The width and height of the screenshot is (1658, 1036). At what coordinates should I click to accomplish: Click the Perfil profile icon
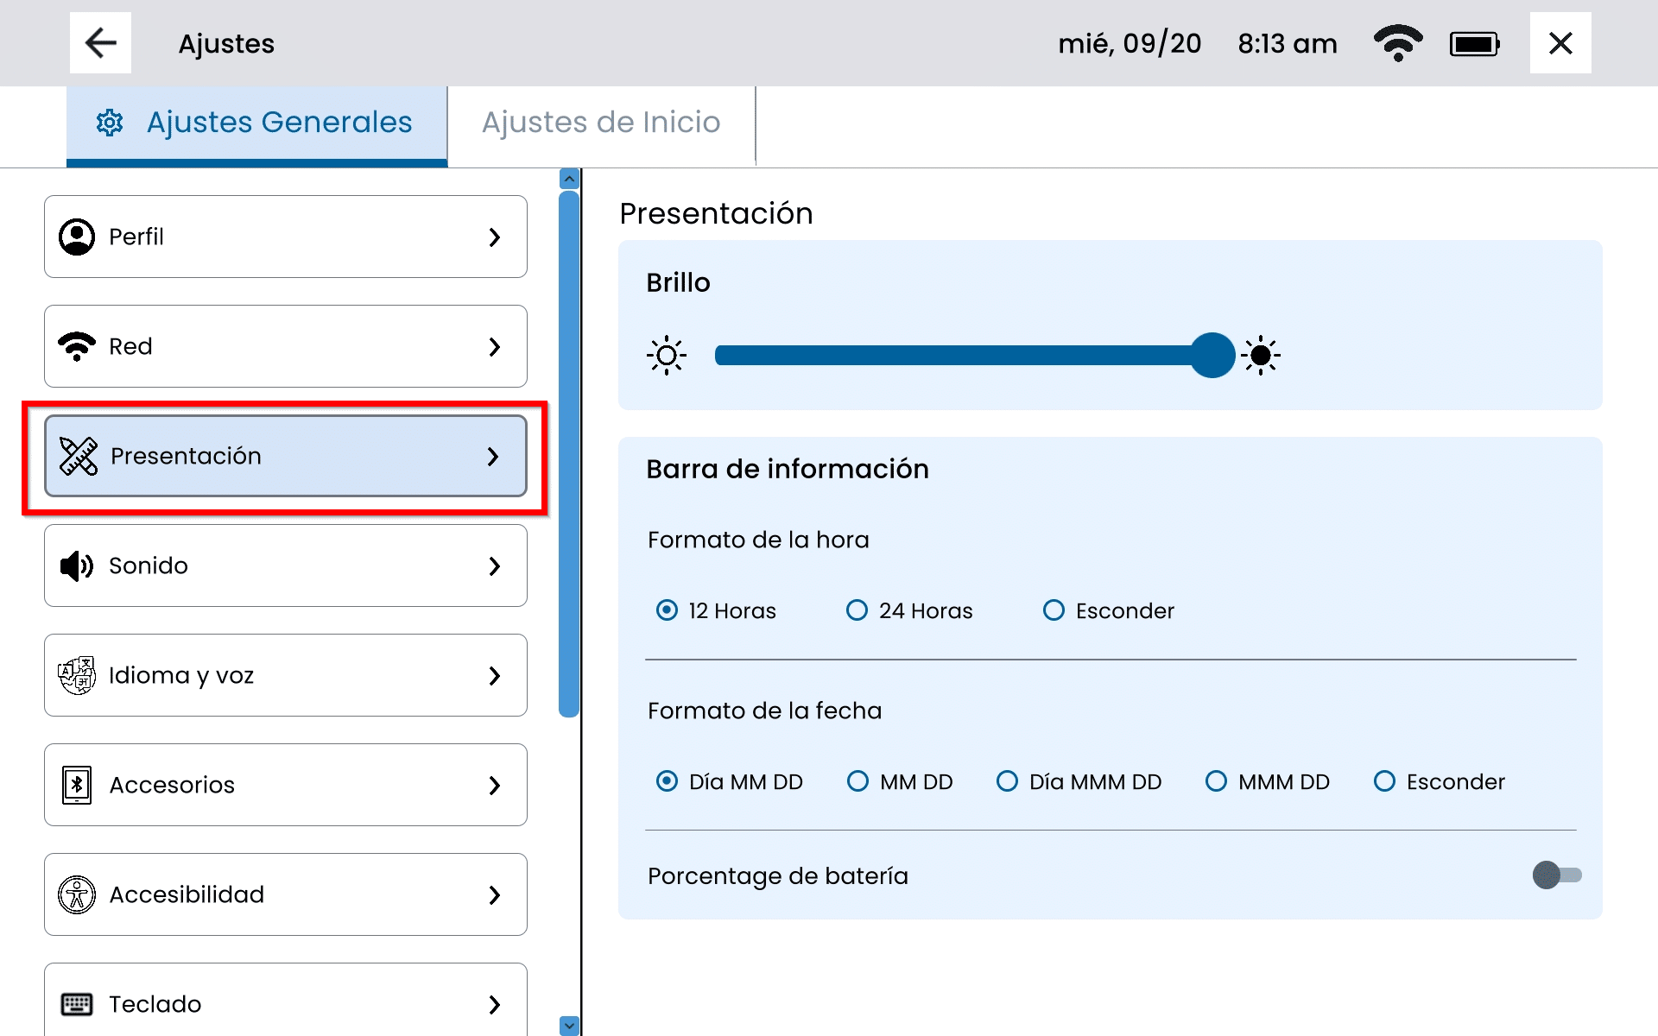(77, 237)
